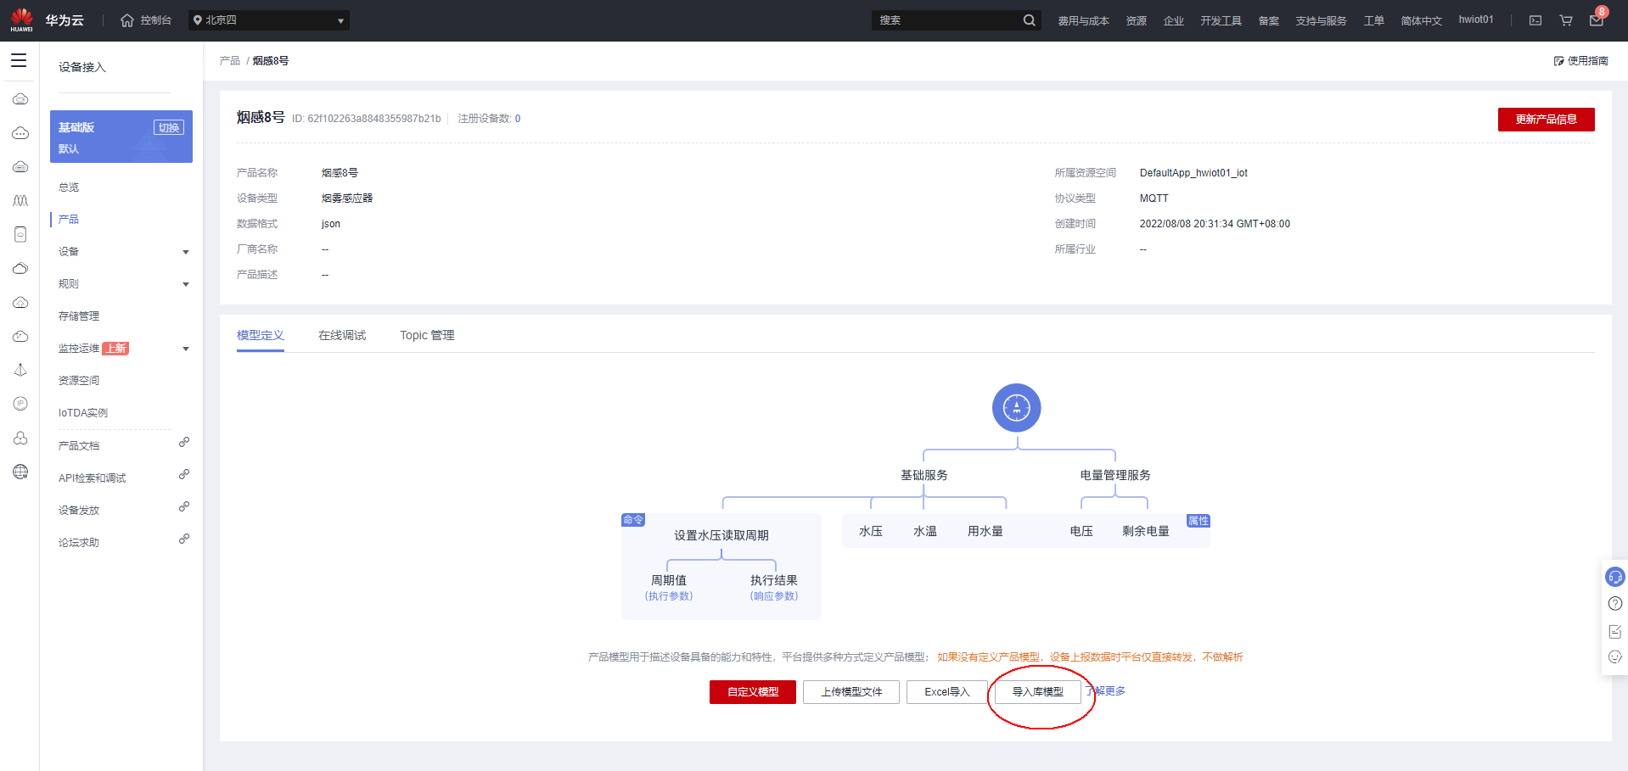The height and width of the screenshot is (771, 1628).
Task: Click the Excel导入 button
Action: (947, 692)
